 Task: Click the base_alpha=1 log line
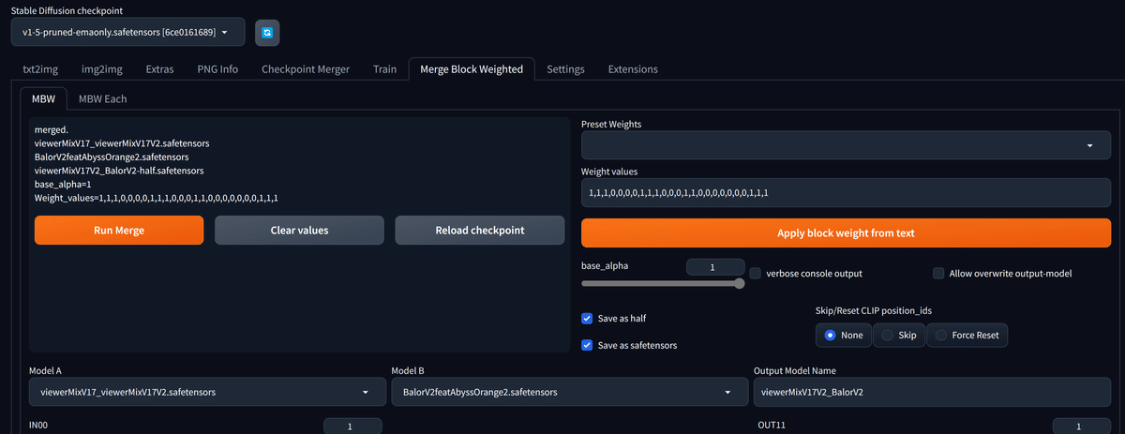[x=63, y=185]
